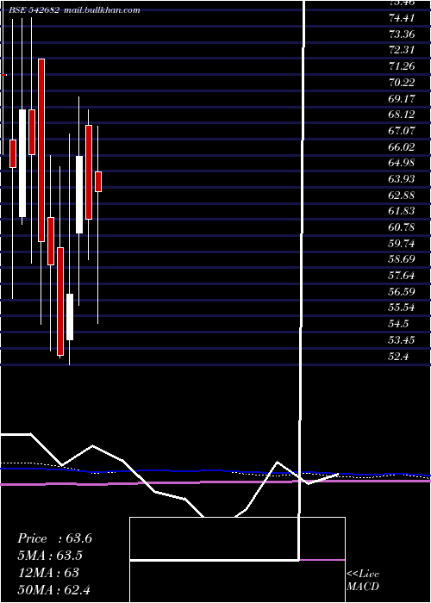Click the 52.4 price axis label

coord(398,356)
